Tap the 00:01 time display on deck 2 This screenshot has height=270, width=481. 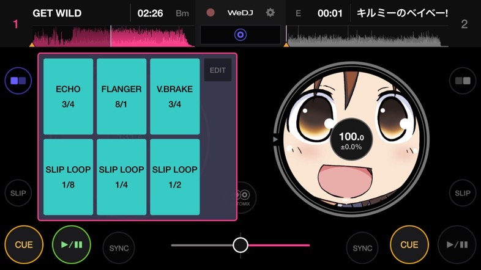pos(330,13)
